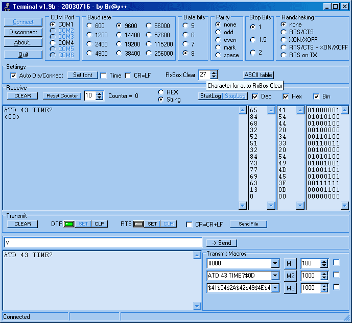Enable RTS/CTS handshaking
This screenshot has height=323, width=352.
(x=297, y=32)
